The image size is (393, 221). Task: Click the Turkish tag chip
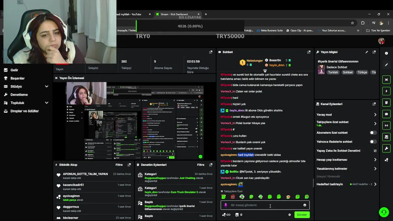point(333,72)
